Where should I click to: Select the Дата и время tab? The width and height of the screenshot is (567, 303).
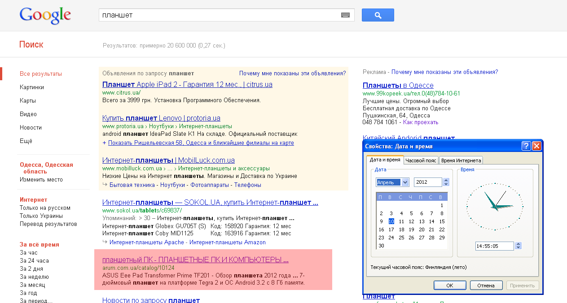point(385,160)
